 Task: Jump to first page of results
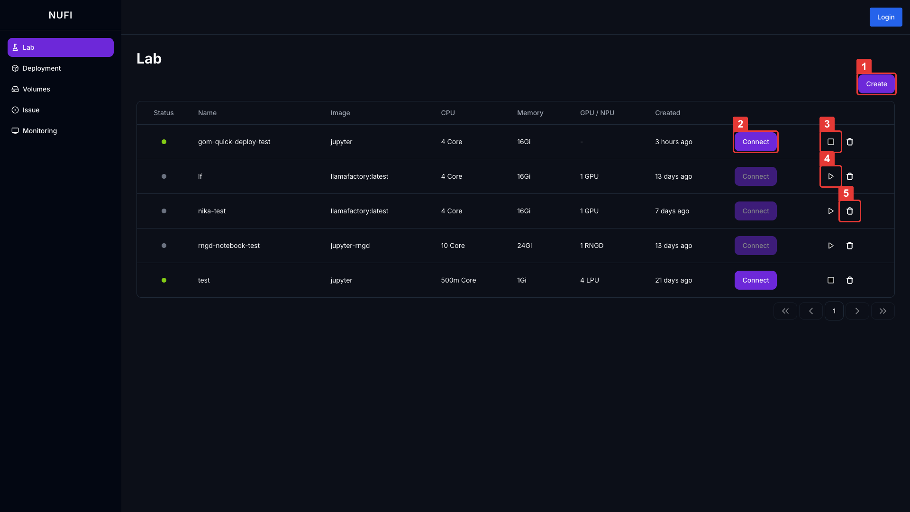(x=785, y=311)
